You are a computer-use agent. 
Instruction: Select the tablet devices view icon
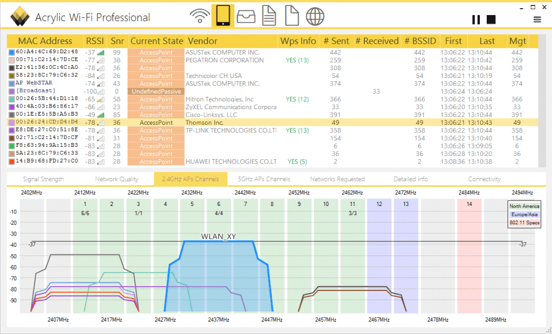(223, 16)
